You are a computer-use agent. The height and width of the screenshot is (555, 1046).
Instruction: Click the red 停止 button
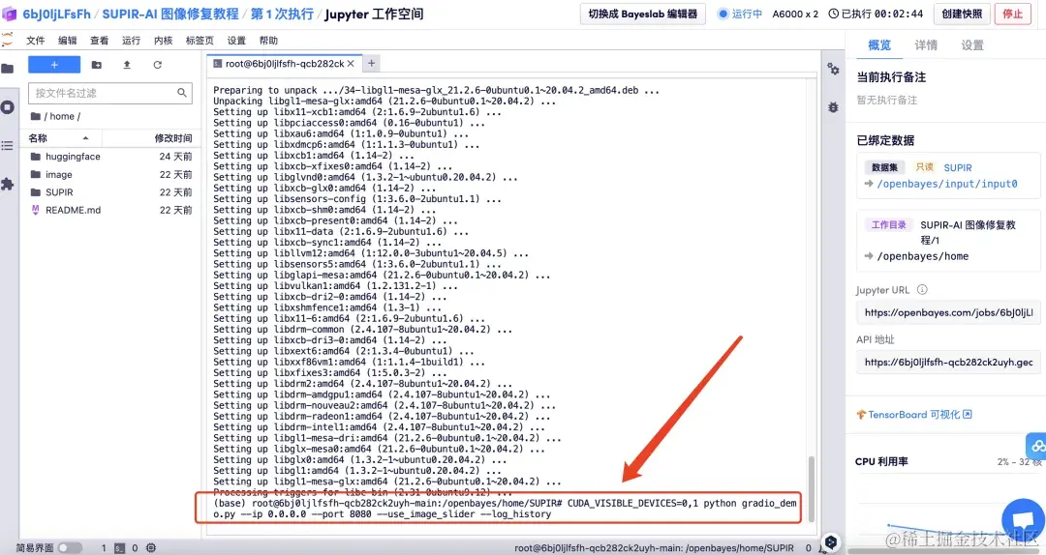(x=1013, y=14)
